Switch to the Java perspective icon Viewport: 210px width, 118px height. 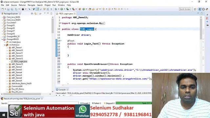coord(200,9)
